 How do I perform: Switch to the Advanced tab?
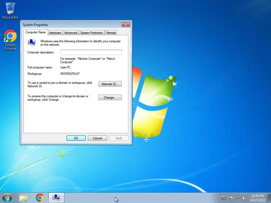71,33
